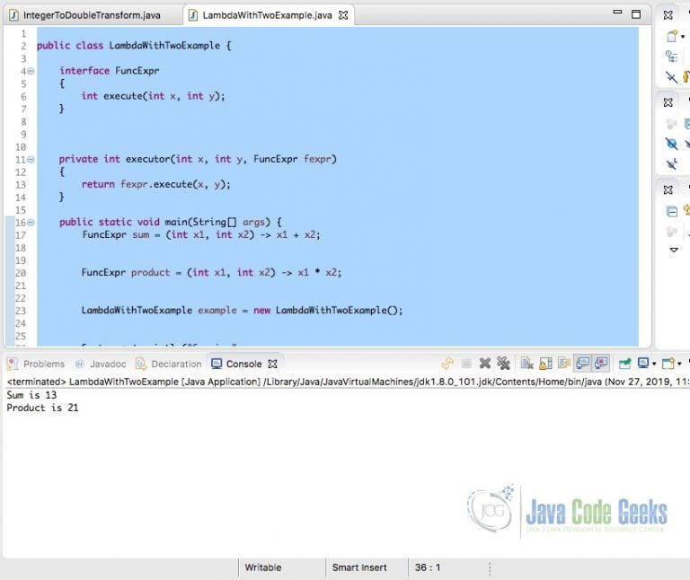
Task: Toggle Word Wrap icon in Console toolbar
Action: (x=563, y=364)
